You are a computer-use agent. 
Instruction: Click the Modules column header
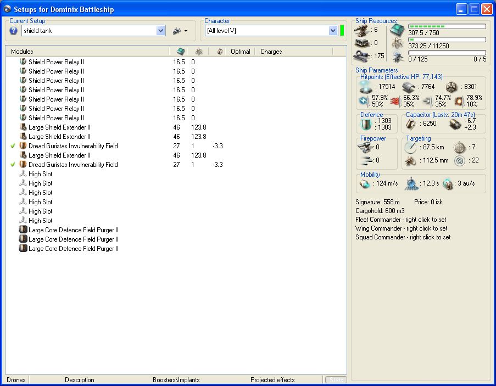pyautogui.click(x=87, y=52)
